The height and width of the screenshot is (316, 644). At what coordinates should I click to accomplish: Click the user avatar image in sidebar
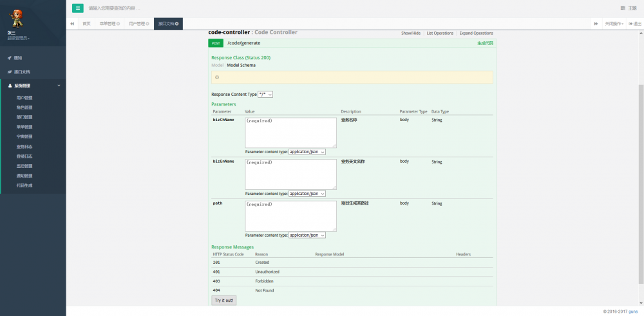12,16
